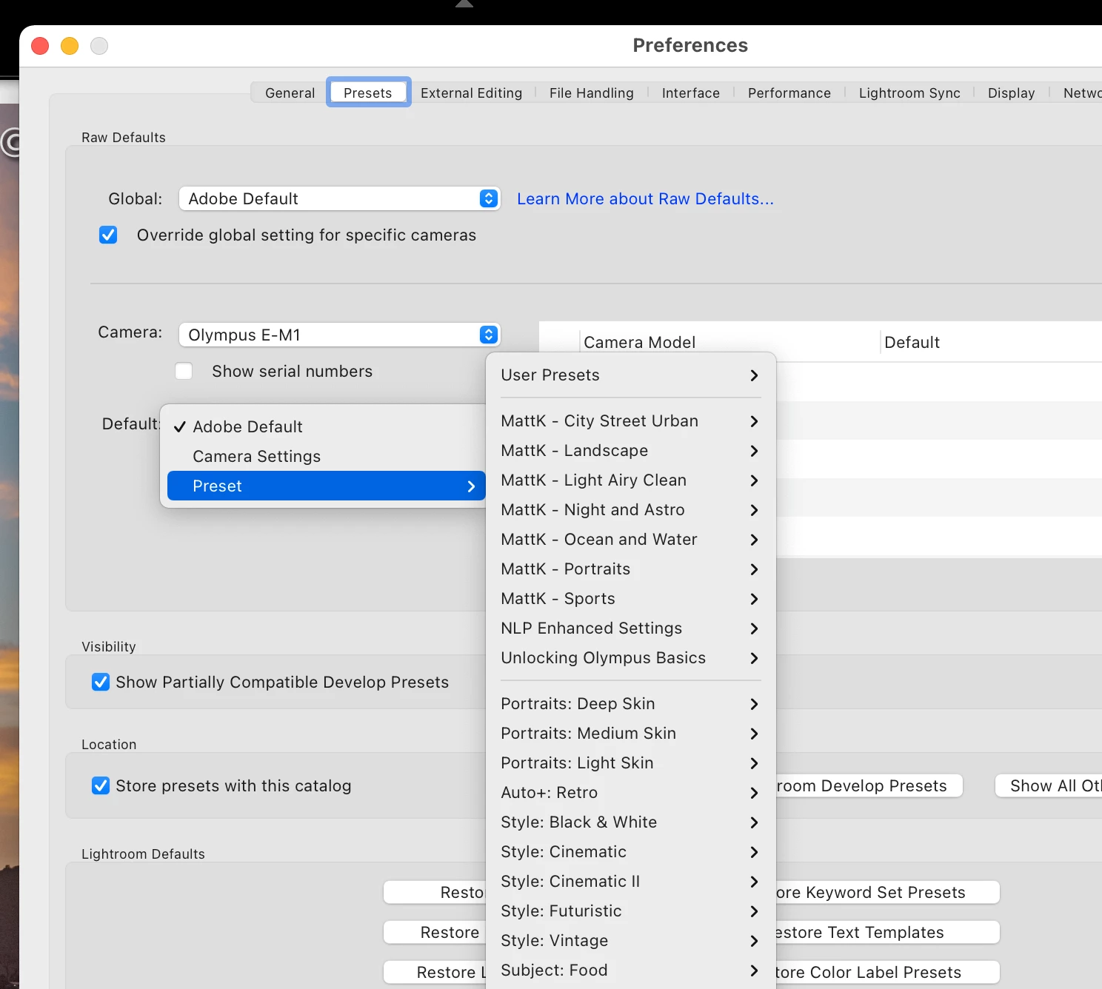The width and height of the screenshot is (1102, 989).
Task: Open the Global Adobe Default dropdown
Action: (340, 198)
